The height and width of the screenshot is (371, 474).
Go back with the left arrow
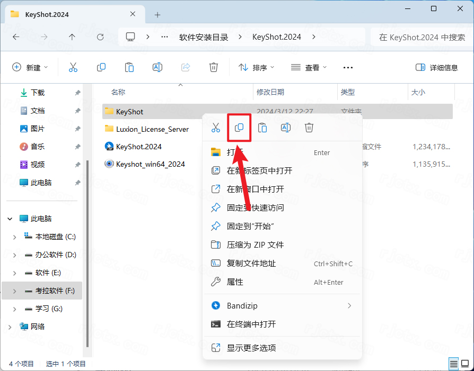pyautogui.click(x=16, y=37)
